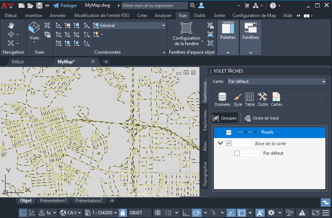This screenshot has width=332, height=218.
Task: Open the Général coordinate system dropdown
Action: [x=128, y=26]
